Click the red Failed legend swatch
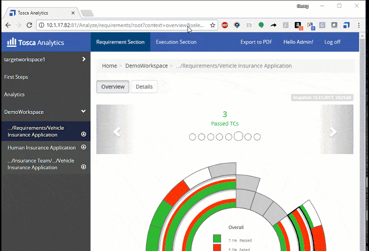 217,247
